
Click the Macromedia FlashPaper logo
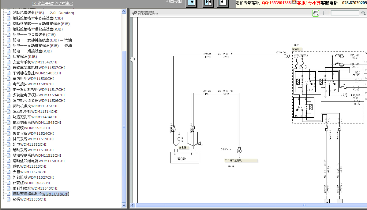(x=145, y=13)
